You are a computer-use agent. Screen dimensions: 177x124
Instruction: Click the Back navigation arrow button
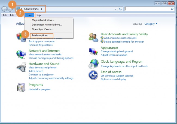(4, 9)
